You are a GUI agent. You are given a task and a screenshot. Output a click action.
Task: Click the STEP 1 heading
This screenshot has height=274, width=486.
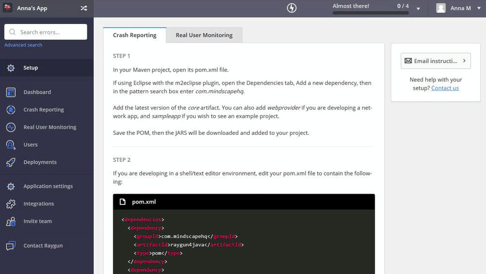(x=122, y=56)
